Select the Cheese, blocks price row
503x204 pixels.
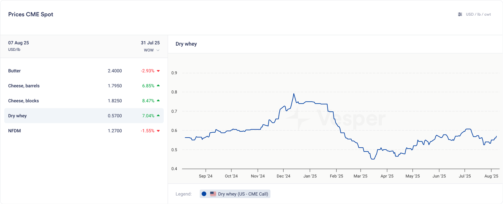84,101
